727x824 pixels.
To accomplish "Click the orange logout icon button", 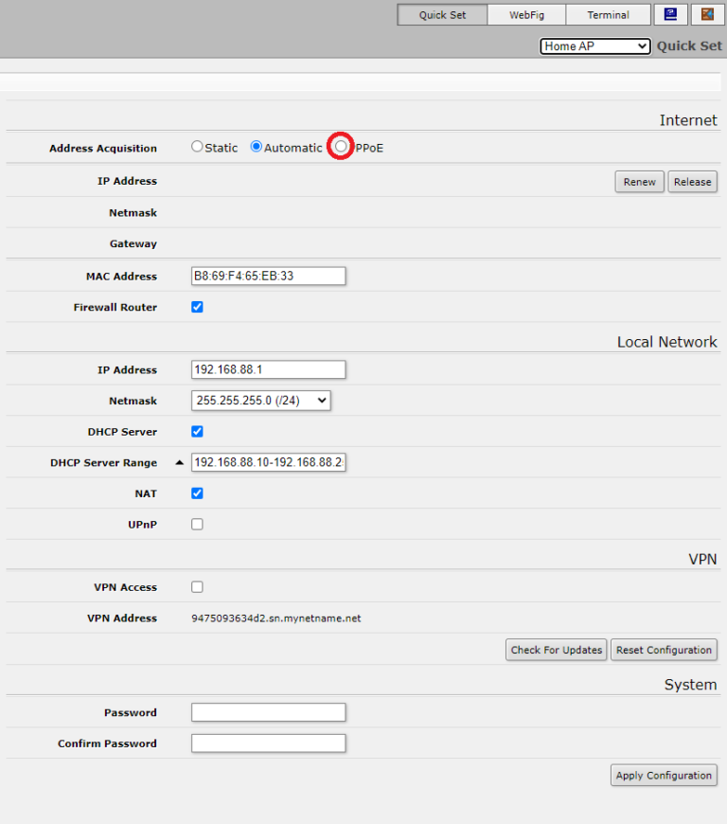I will point(707,14).
